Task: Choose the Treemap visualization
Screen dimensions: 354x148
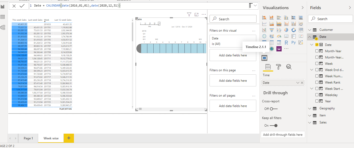Action: 301,30
